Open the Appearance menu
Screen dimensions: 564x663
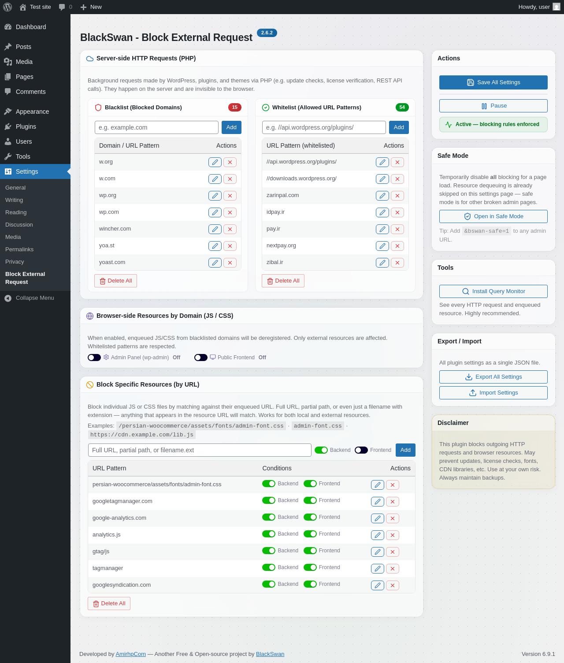click(35, 112)
